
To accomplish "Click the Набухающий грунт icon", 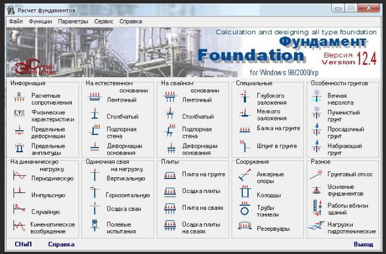I will click(317, 146).
